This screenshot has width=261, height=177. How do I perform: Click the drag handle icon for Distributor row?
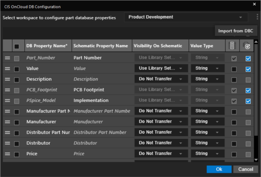7,143
